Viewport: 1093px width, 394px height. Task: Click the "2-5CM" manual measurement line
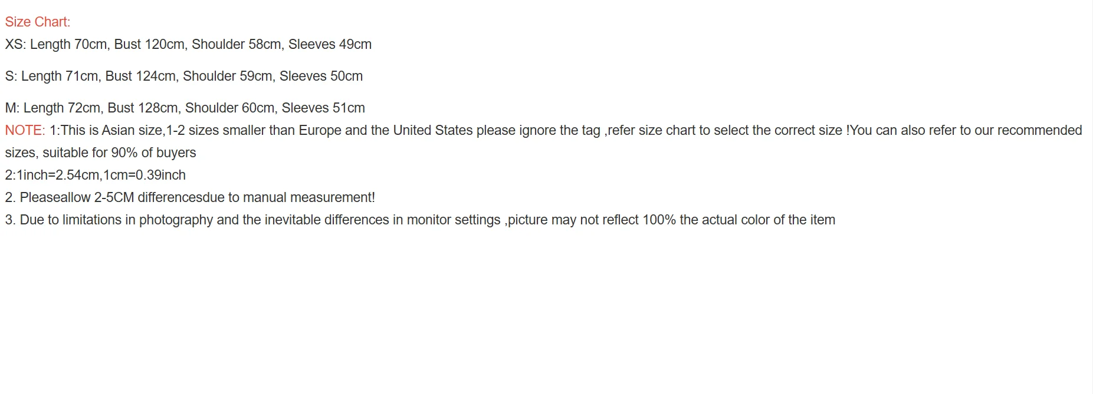click(114, 197)
